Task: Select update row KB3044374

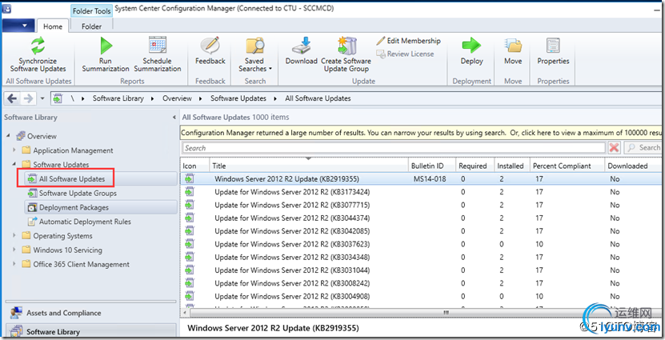Action: (x=421, y=218)
